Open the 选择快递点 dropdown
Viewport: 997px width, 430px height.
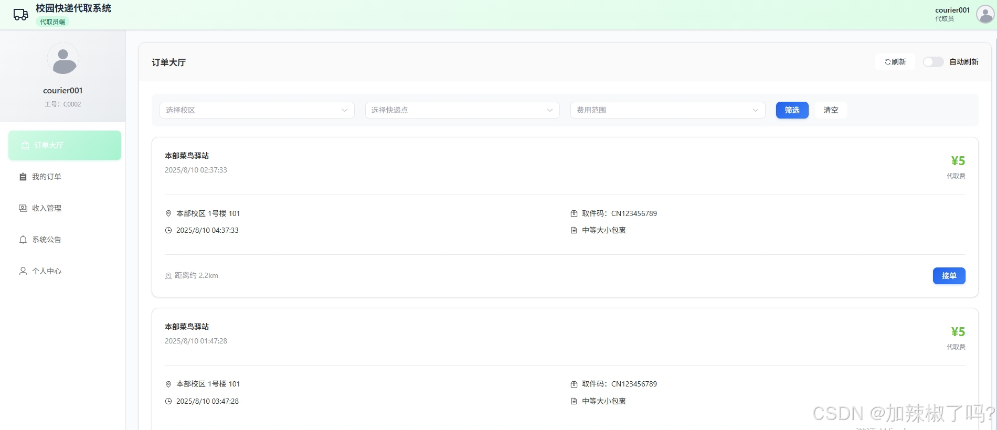462,110
